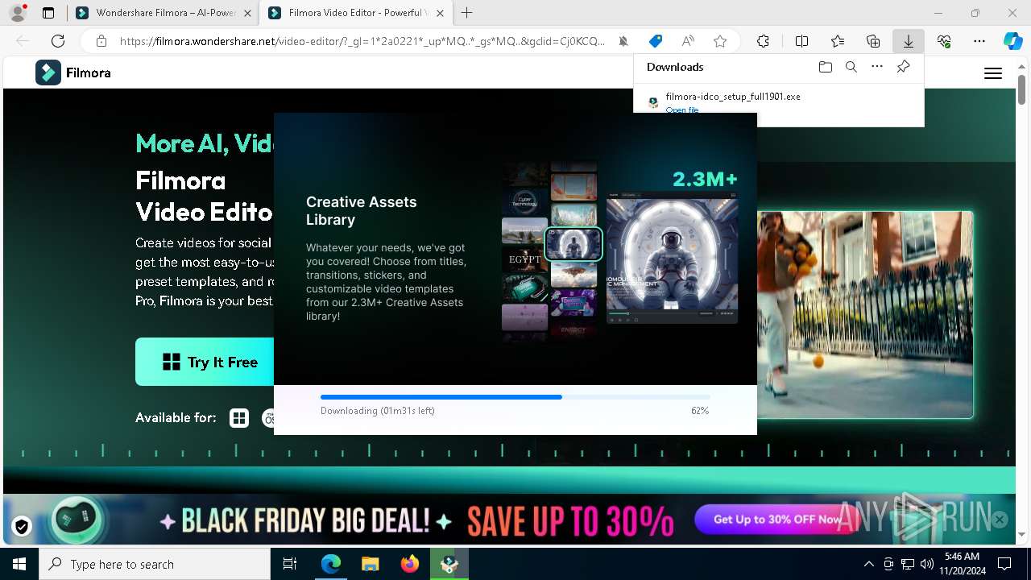1031x580 pixels.
Task: Open the Extensions puzzle icon
Action: click(x=764, y=41)
